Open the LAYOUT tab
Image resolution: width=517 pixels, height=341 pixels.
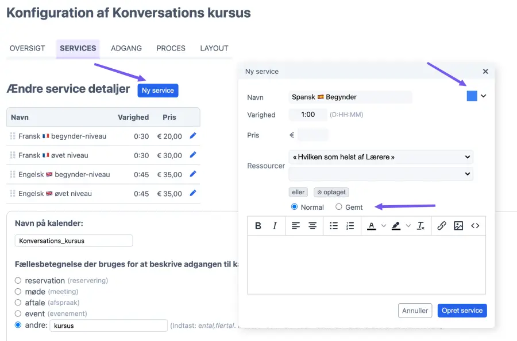click(x=214, y=48)
